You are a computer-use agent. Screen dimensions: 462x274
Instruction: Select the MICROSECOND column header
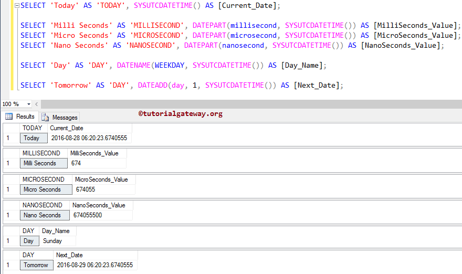[46, 180]
